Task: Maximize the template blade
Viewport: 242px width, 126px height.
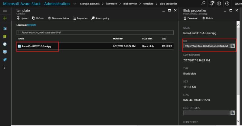Action: [x=169, y=10]
